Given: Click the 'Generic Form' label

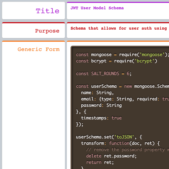Looking at the screenshot, I should point(39,49).
